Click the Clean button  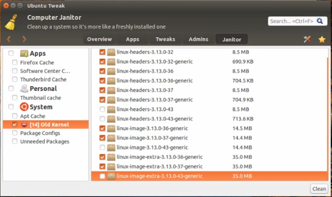[x=319, y=189]
